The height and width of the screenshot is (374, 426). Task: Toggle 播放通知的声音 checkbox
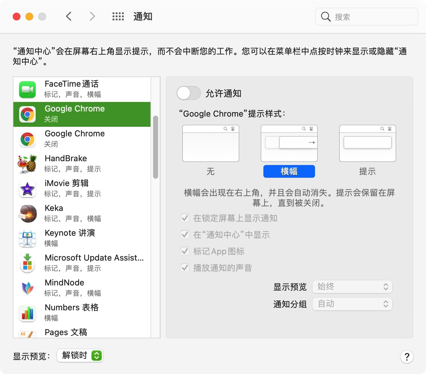pyautogui.click(x=185, y=268)
